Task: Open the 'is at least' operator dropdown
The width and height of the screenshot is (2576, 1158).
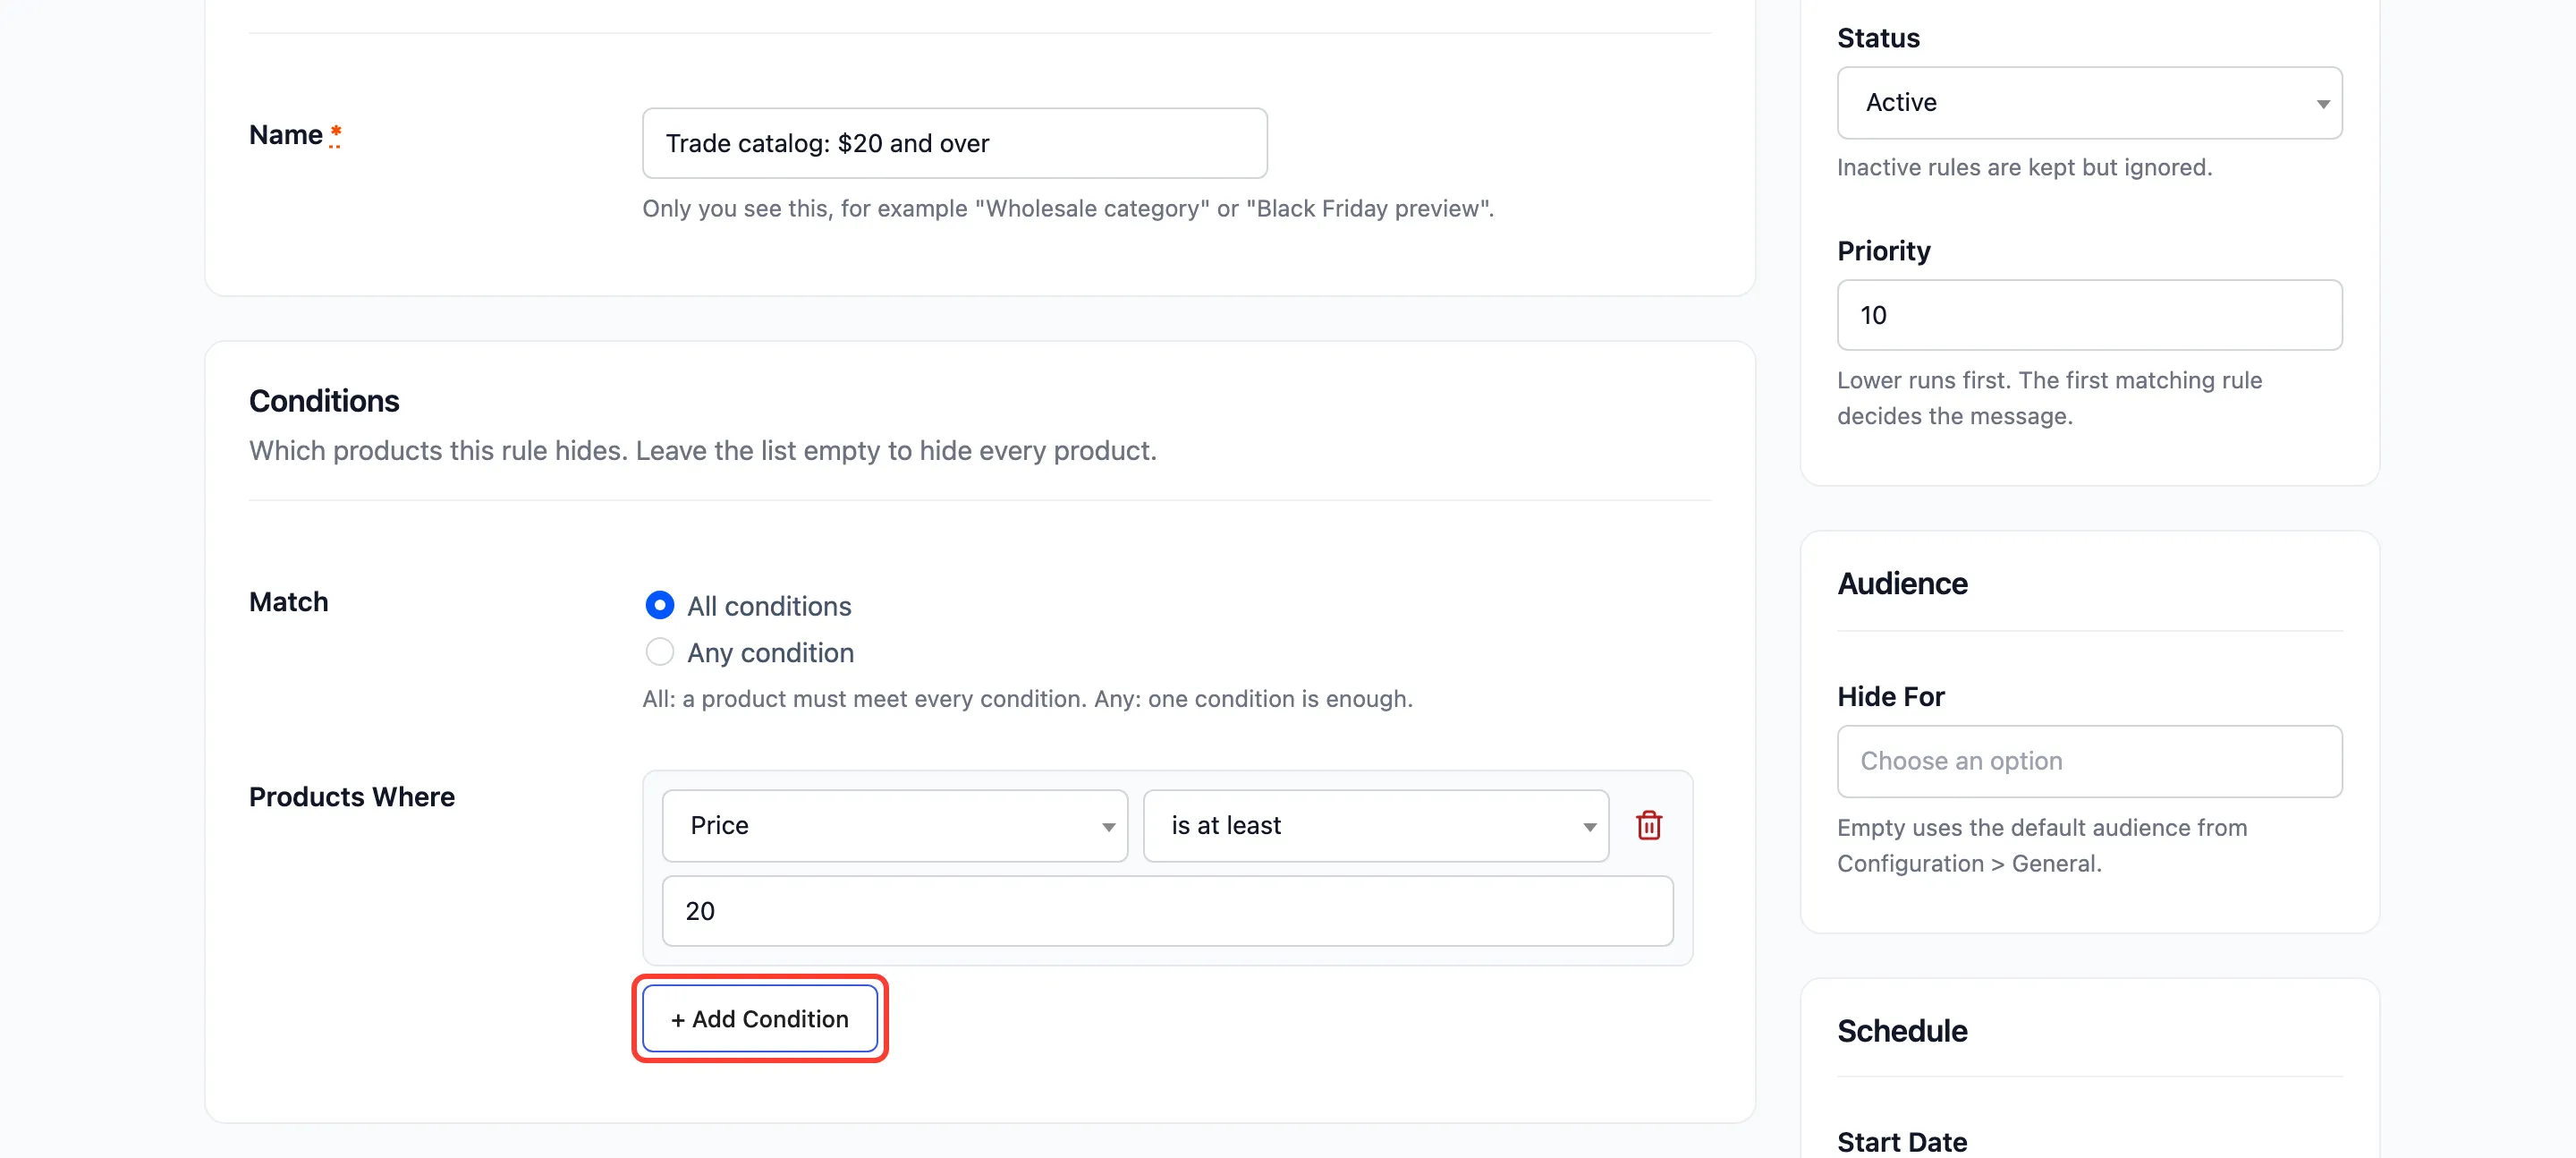Action: pyautogui.click(x=1375, y=825)
